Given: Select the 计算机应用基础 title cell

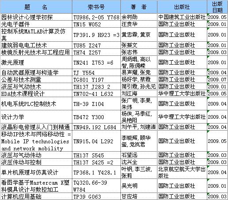Looking at the screenshot, I should pyautogui.click(x=36, y=196).
